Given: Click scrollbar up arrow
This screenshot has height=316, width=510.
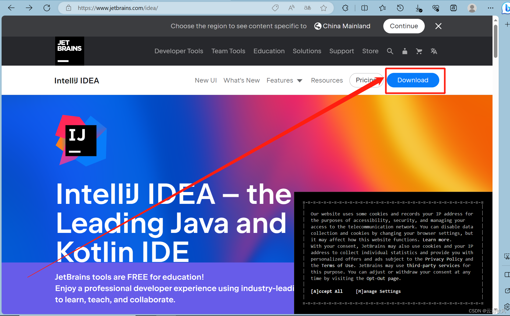Looking at the screenshot, I should click(x=495, y=20).
